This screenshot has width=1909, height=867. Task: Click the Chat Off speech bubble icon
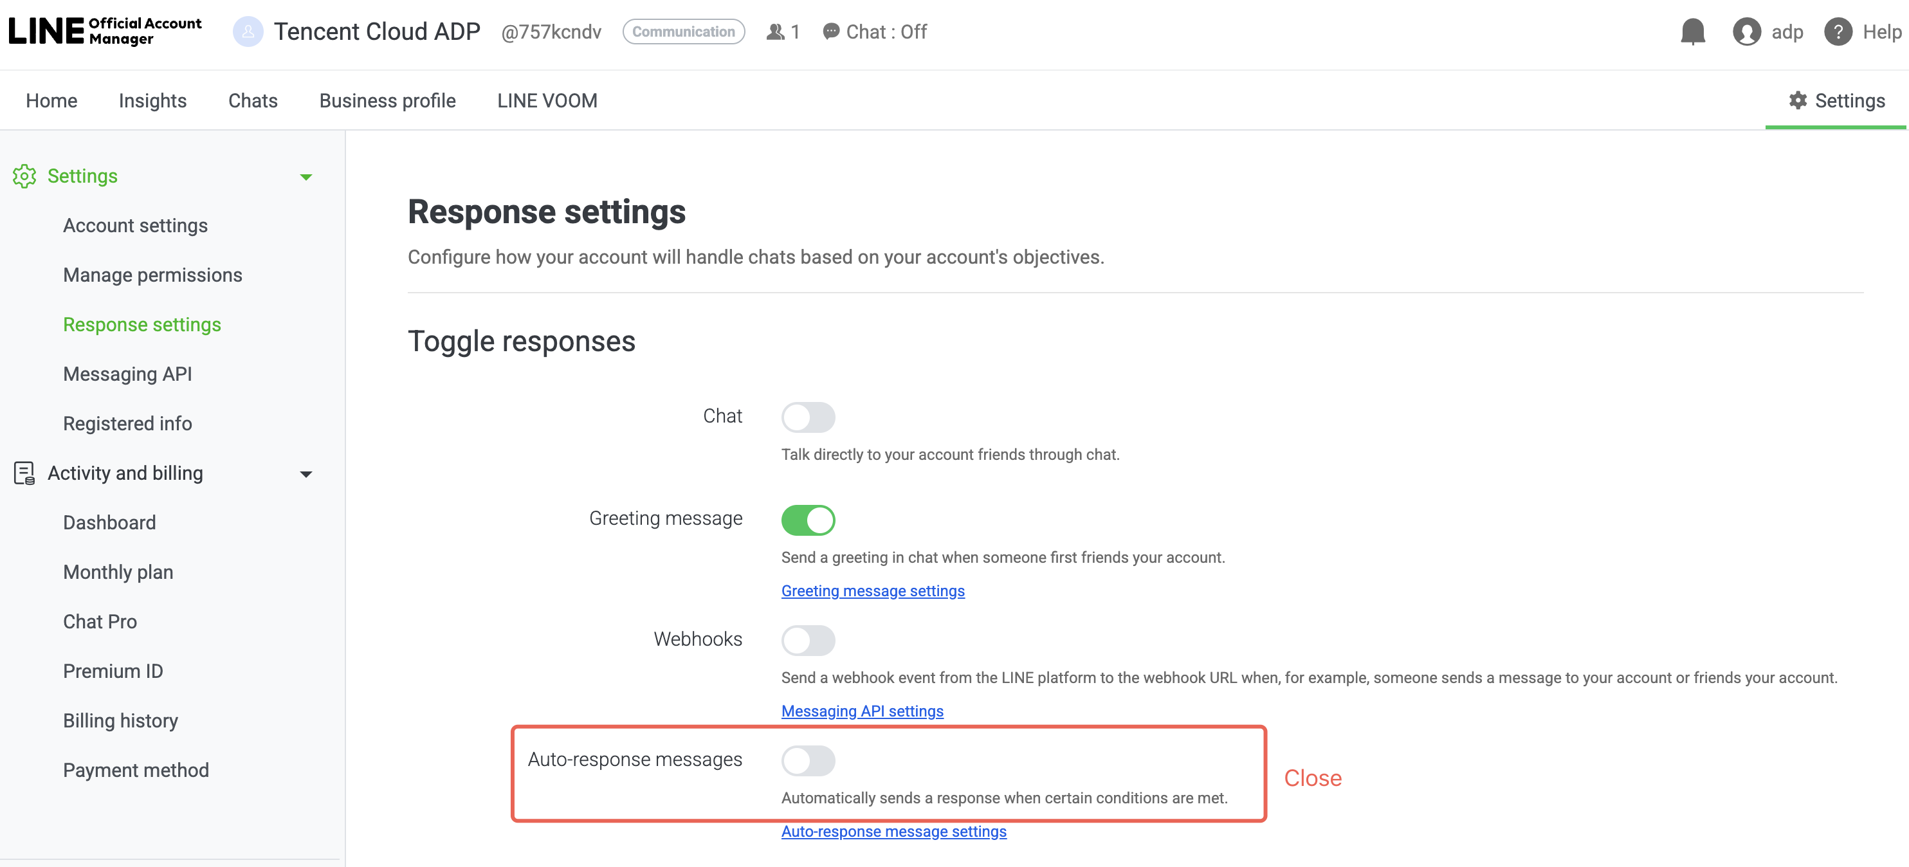tap(831, 32)
